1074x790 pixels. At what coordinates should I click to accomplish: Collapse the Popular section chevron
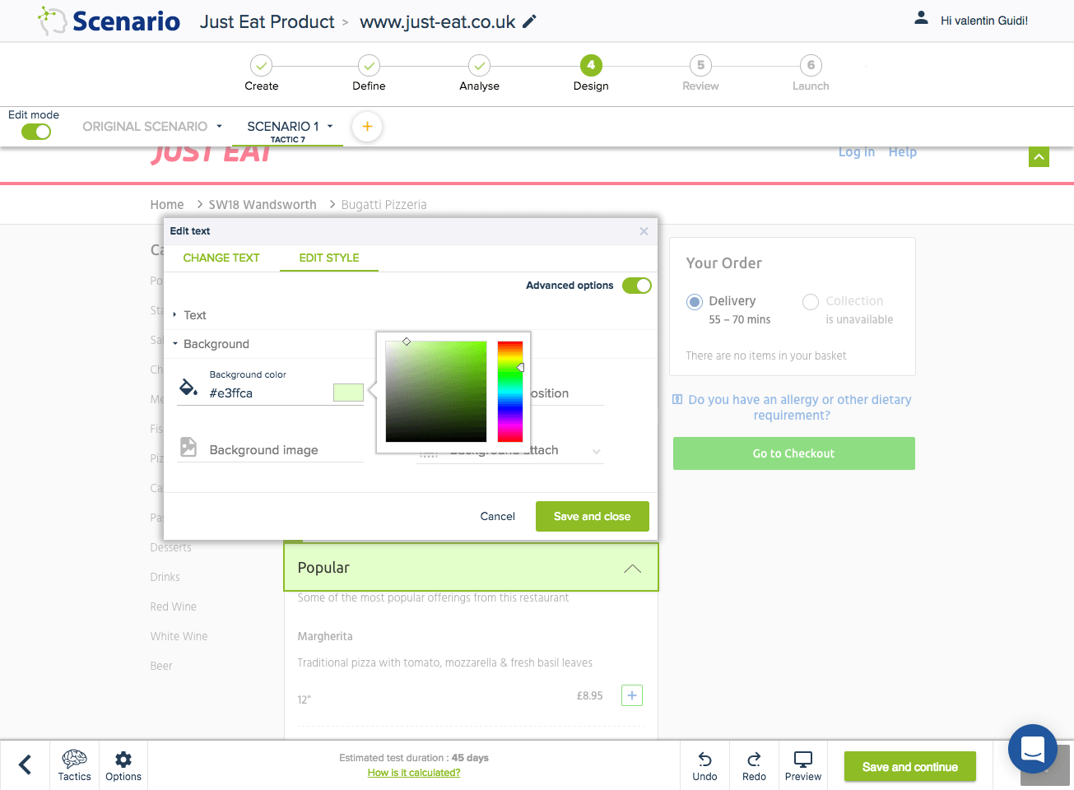[x=632, y=569]
